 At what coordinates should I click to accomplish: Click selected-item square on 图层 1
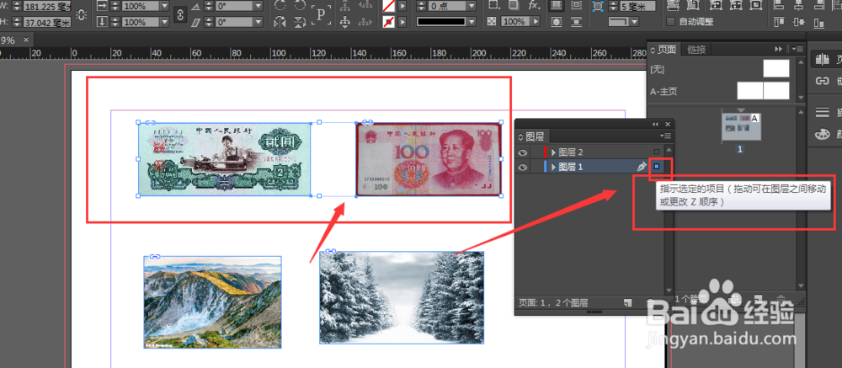[657, 167]
